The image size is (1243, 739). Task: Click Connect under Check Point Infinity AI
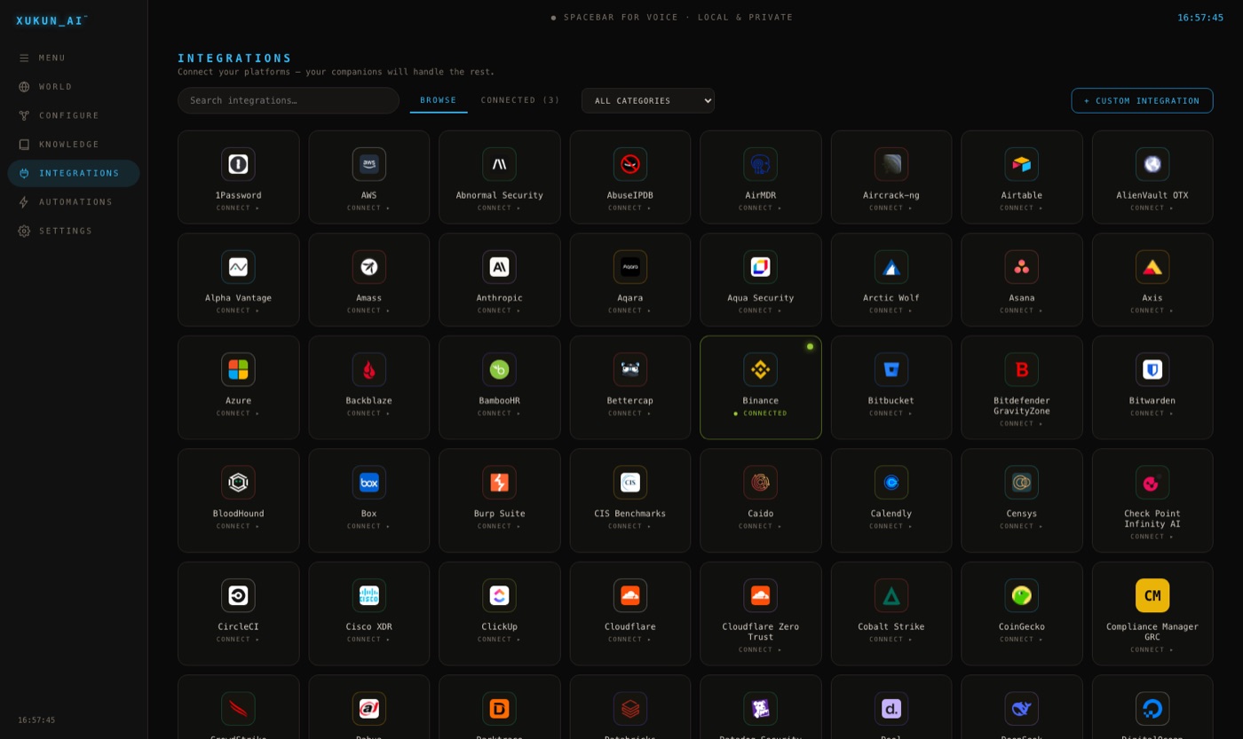click(x=1152, y=537)
